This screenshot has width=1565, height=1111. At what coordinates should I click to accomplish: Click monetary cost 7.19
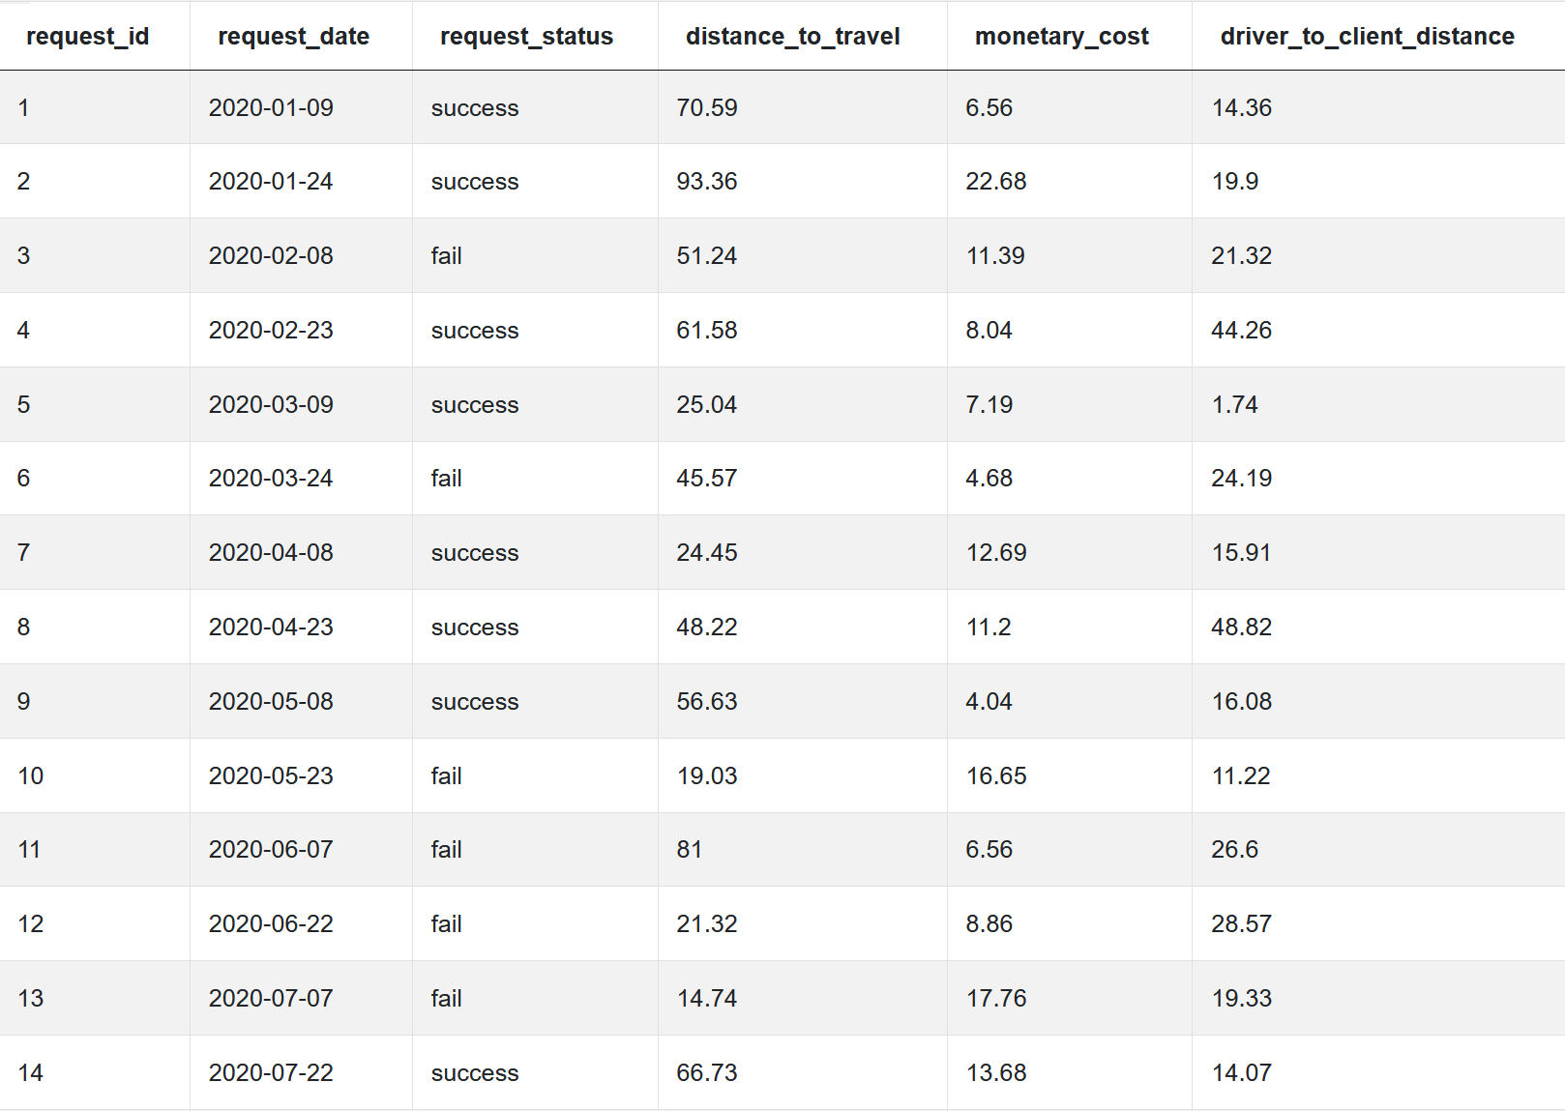click(x=989, y=404)
